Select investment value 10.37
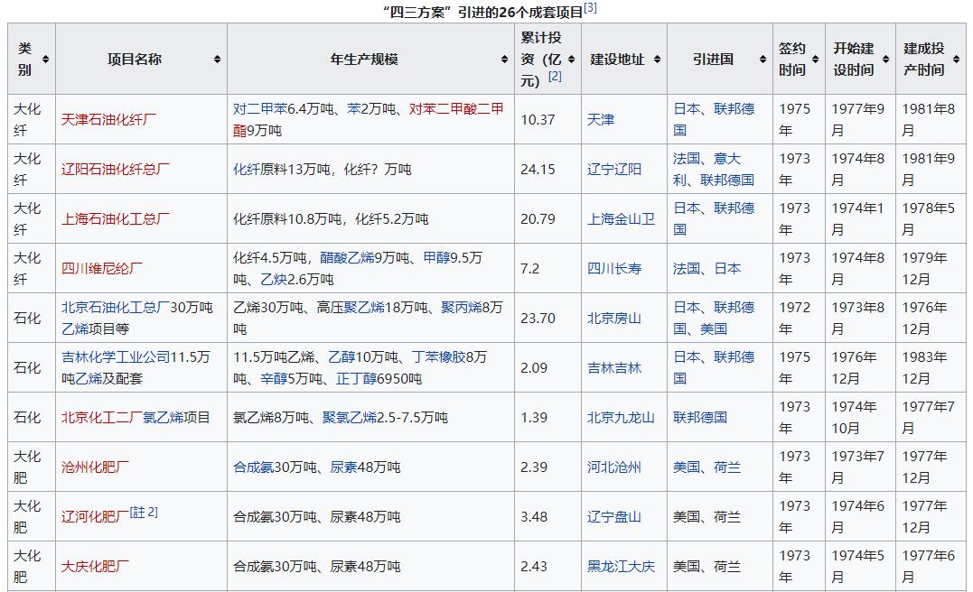Screen dimensions: 973x592 click(x=538, y=120)
